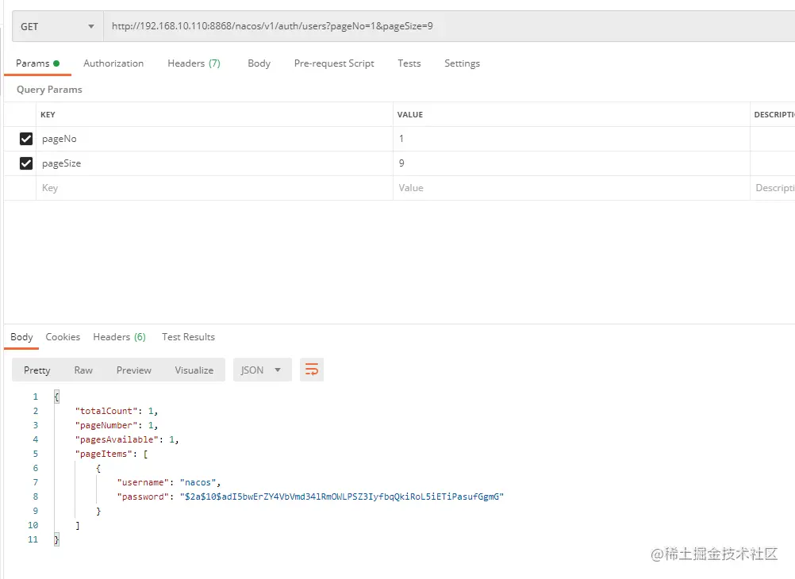The height and width of the screenshot is (579, 795).
Task: Click the "username" key in response
Action: [x=143, y=483]
